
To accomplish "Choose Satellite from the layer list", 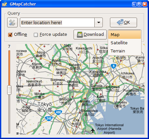I will 125,43.
